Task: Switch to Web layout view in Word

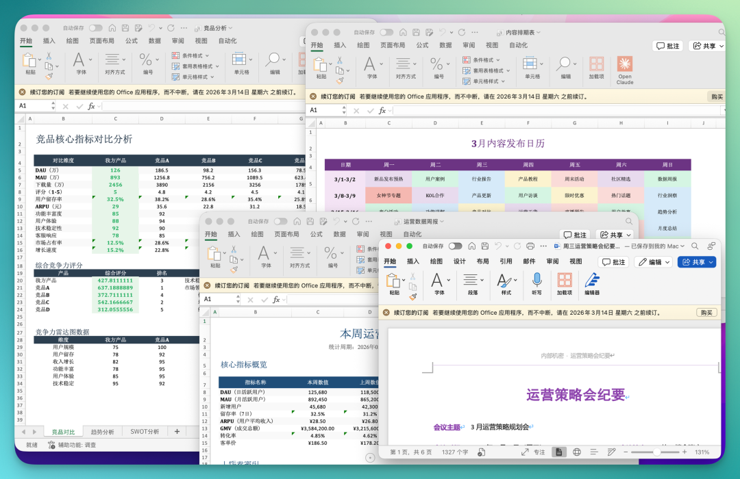Action: [577, 452]
